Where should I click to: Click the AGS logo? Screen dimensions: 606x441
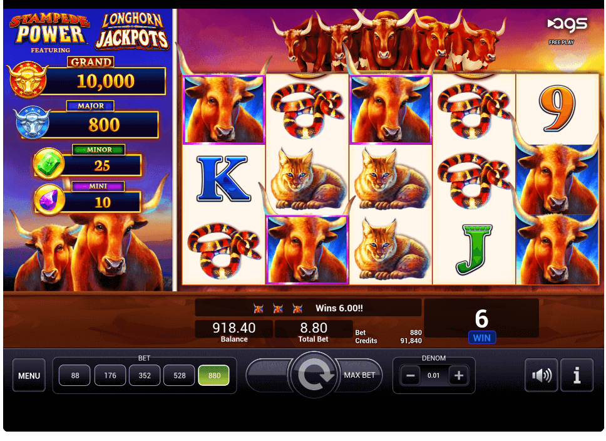[567, 24]
